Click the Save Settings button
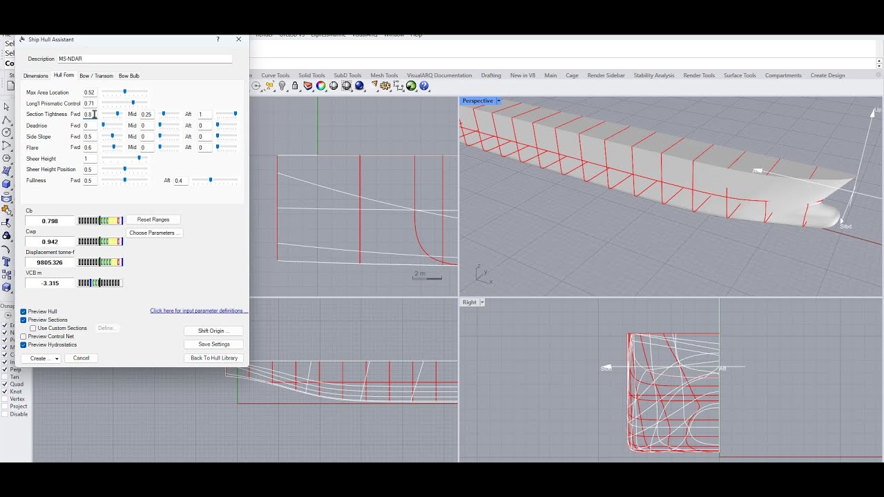 tap(214, 344)
